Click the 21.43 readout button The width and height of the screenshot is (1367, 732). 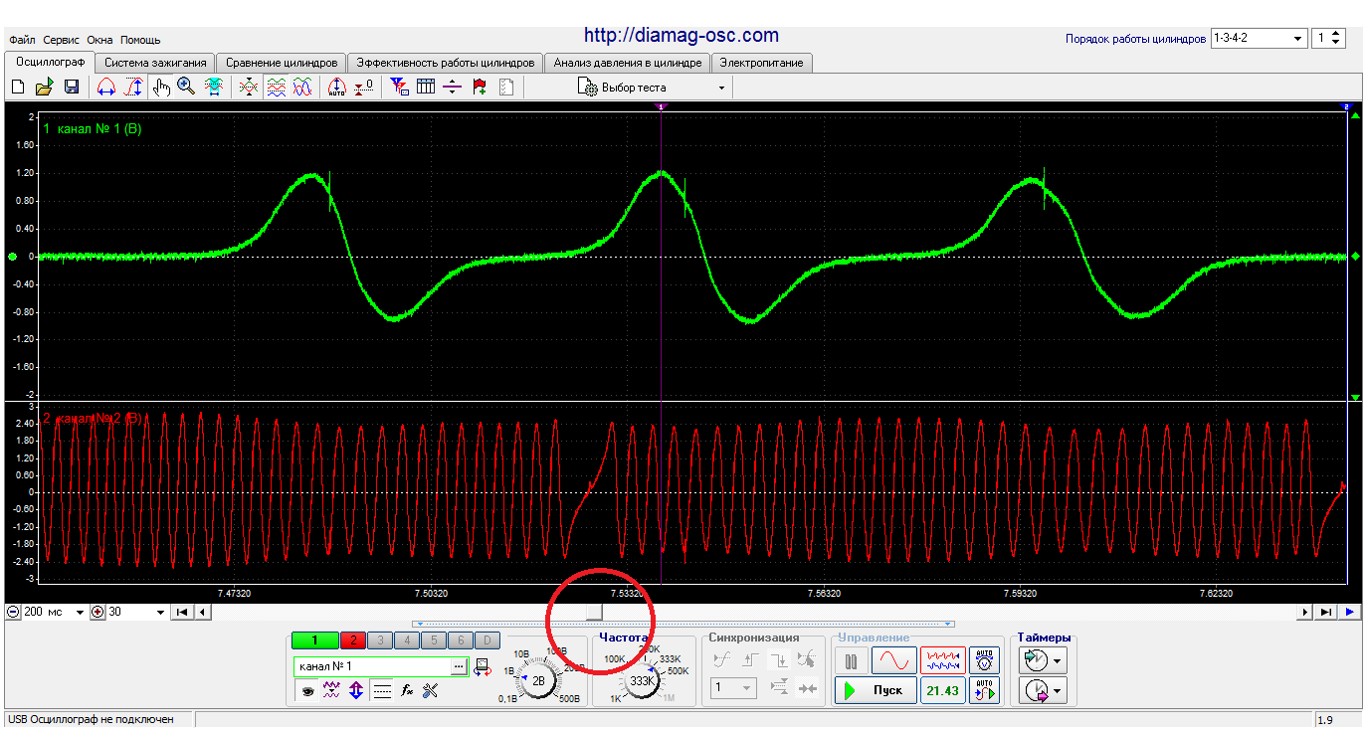[x=942, y=690]
